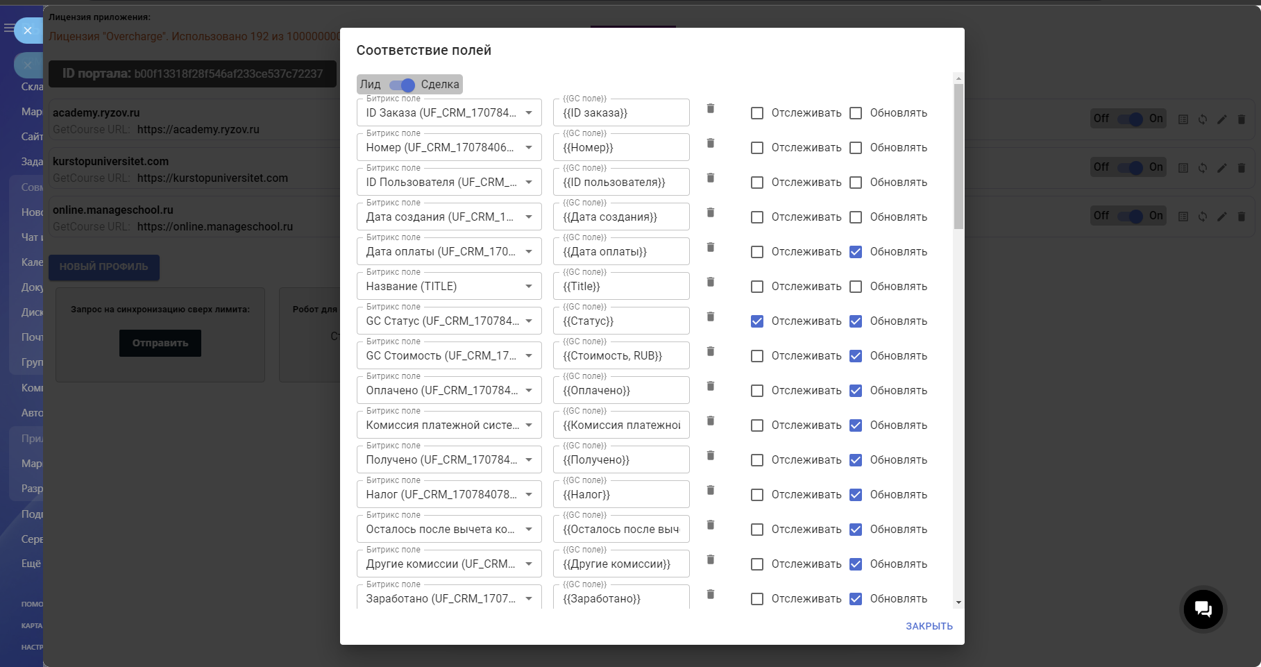The image size is (1261, 667).
Task: Remove the Оплачено field mapping
Action: click(x=710, y=387)
